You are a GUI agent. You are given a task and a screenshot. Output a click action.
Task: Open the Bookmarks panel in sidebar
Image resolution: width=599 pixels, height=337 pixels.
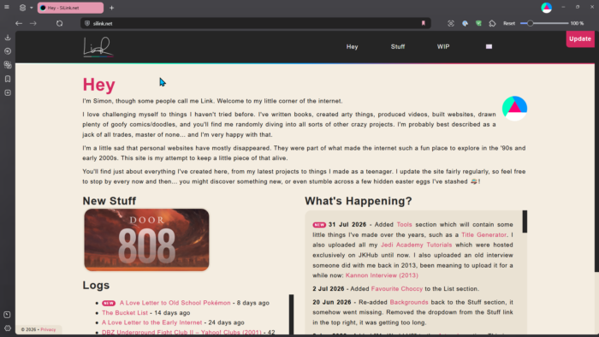pos(8,79)
